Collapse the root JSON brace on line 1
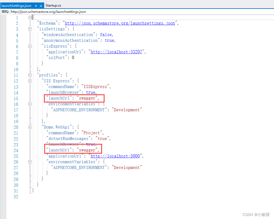This screenshot has height=219, width=274. point(30,17)
